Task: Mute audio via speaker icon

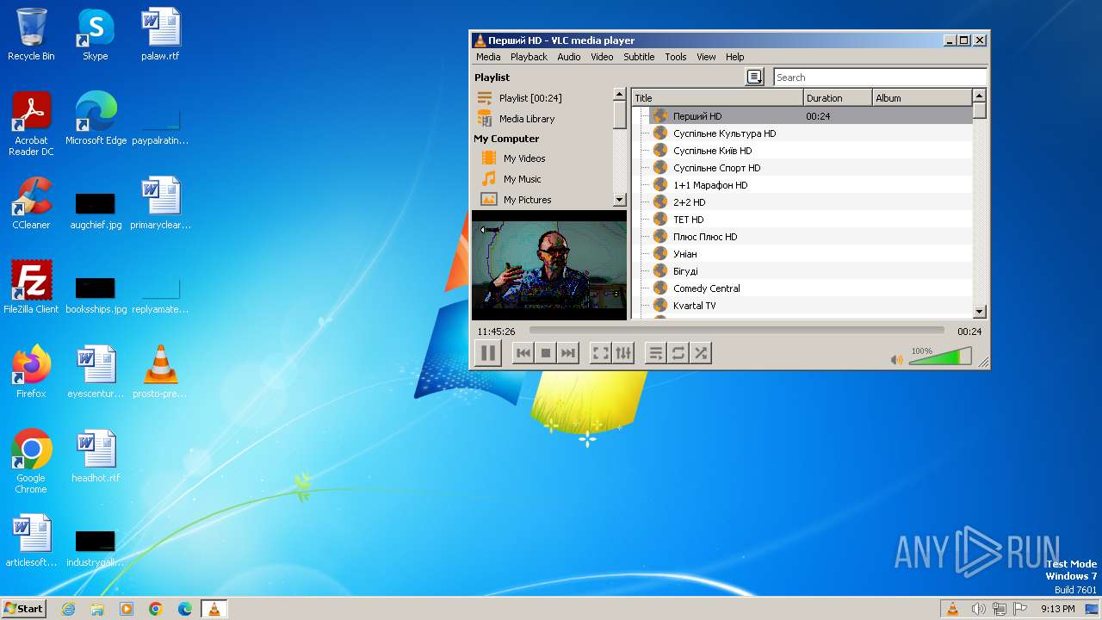Action: [x=896, y=360]
